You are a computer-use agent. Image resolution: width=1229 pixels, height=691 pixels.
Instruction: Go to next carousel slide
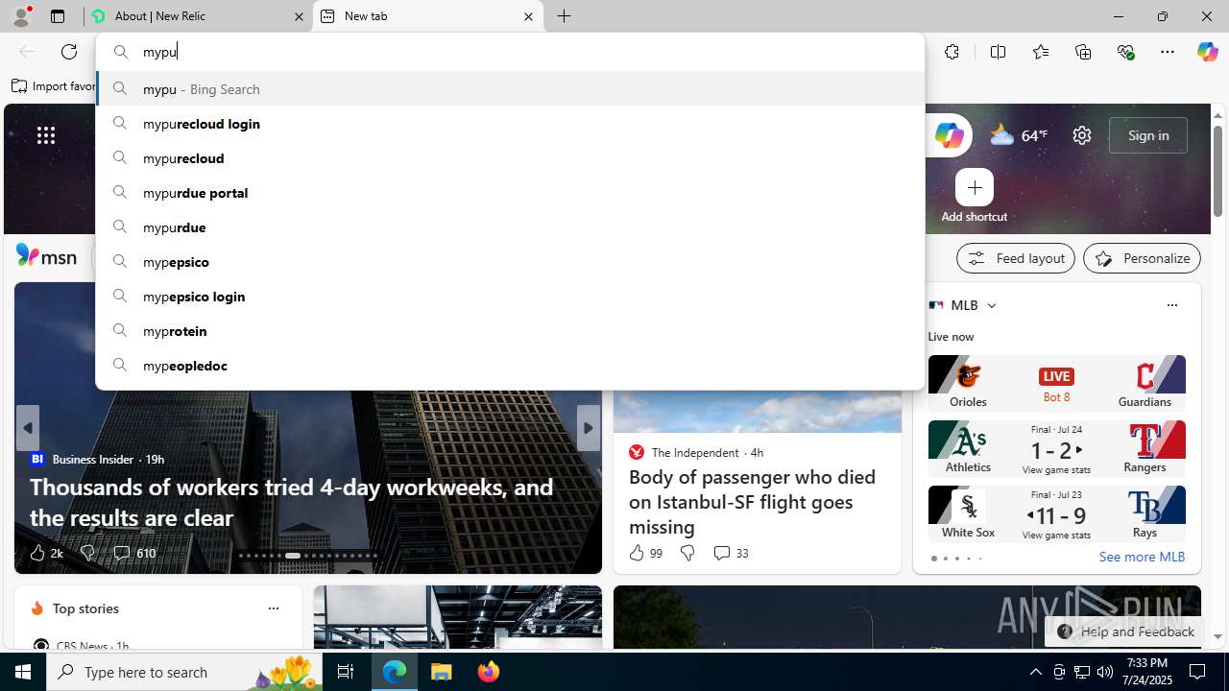click(588, 428)
